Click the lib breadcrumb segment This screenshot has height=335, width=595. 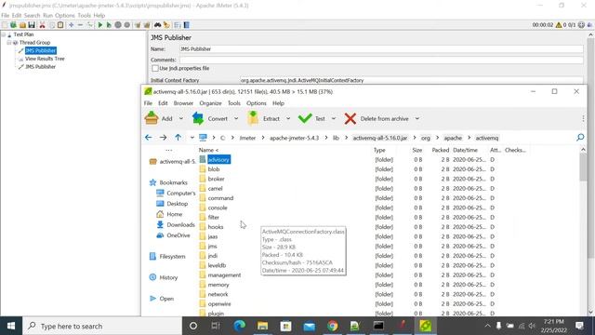[x=336, y=138]
